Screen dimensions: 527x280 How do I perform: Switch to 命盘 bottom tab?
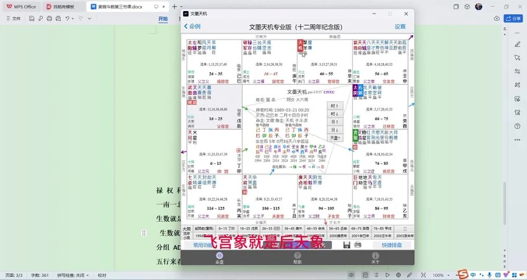point(219,258)
